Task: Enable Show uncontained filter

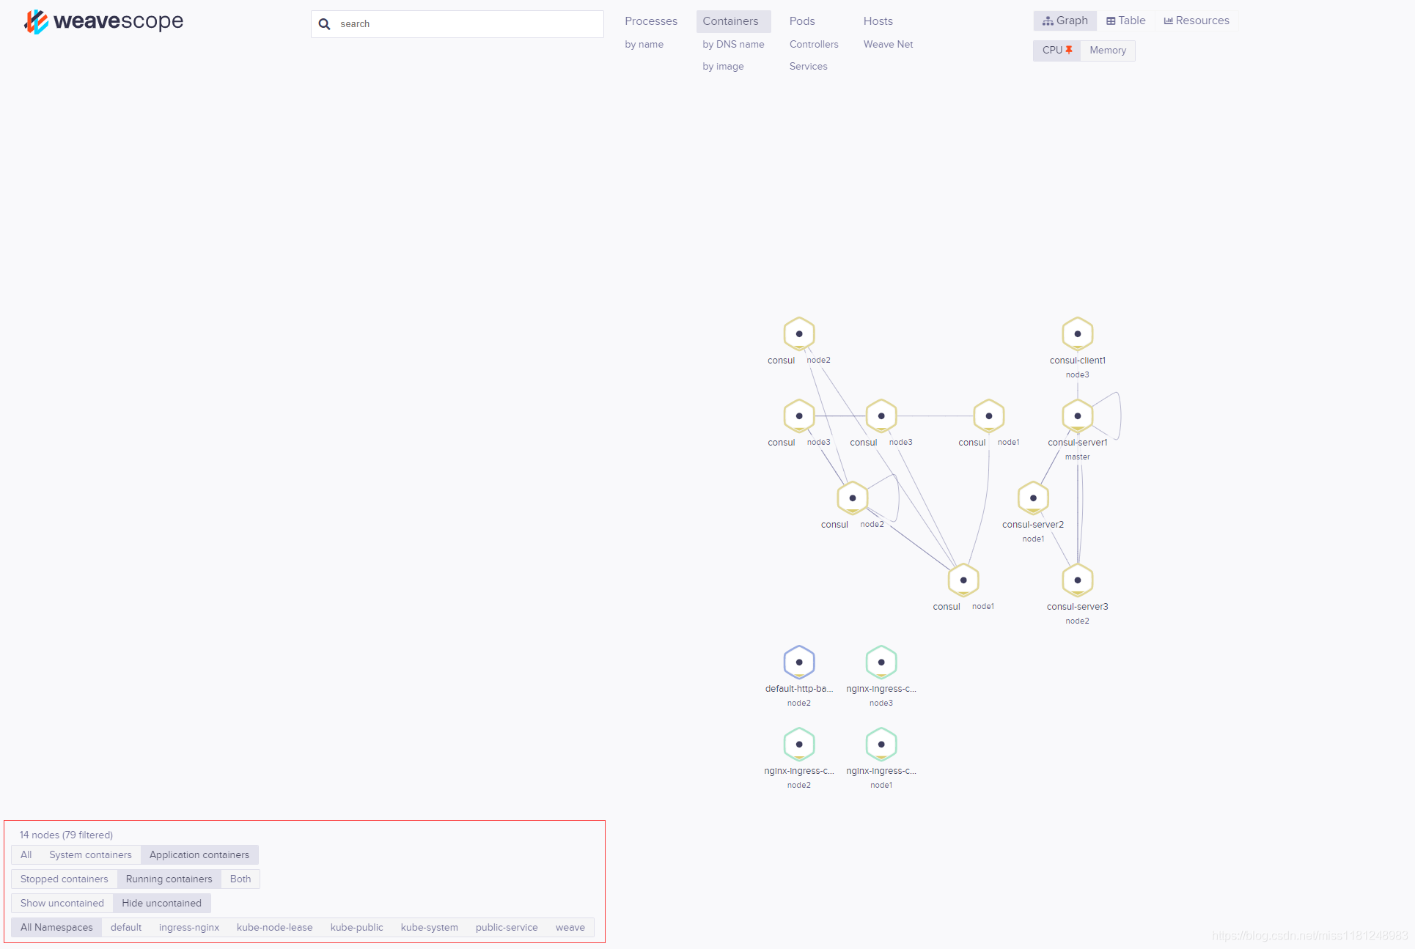Action: [62, 903]
